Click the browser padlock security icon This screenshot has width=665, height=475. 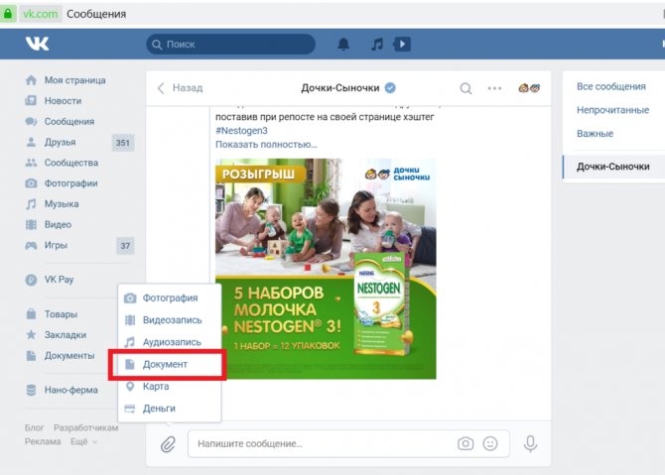[8, 14]
